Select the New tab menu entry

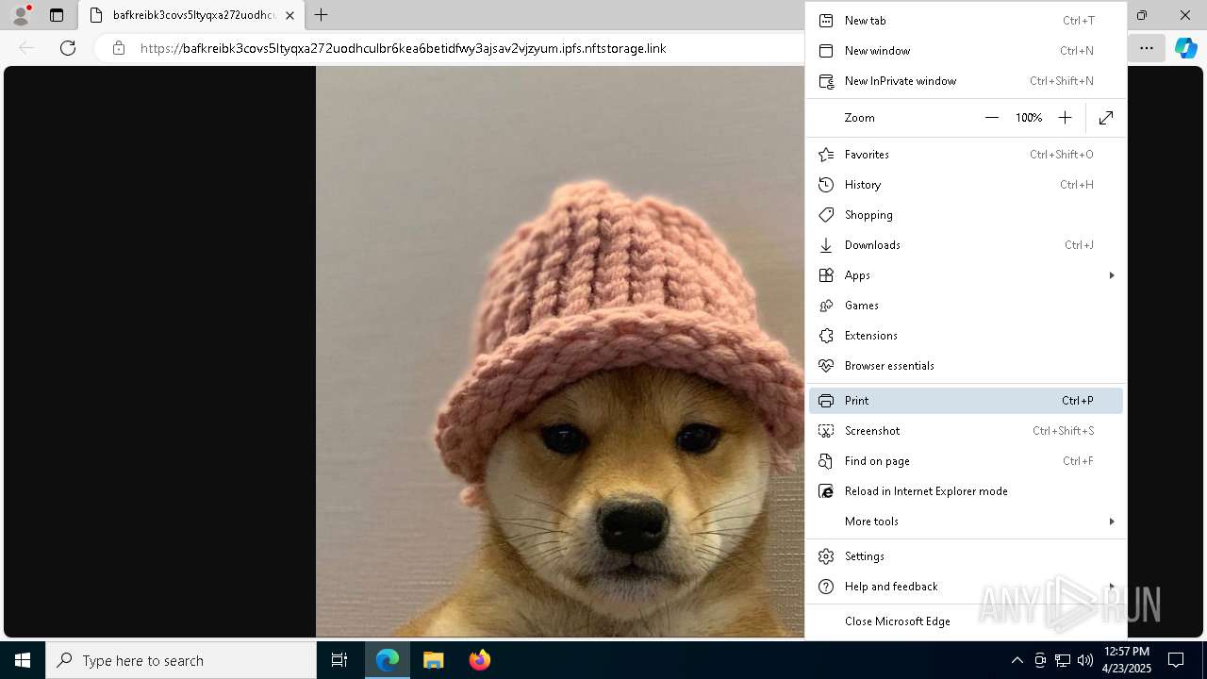pyautogui.click(x=966, y=21)
